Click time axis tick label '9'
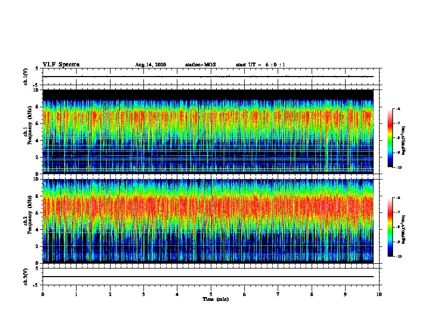 pos(345,294)
